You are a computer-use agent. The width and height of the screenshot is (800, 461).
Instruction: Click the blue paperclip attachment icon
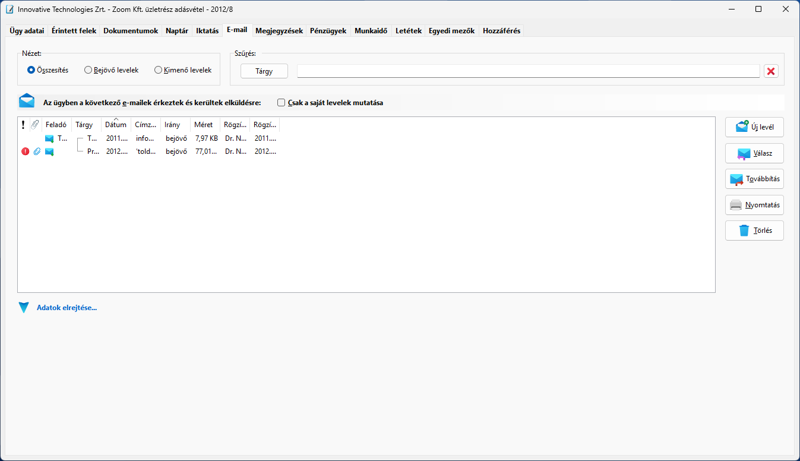tap(37, 151)
